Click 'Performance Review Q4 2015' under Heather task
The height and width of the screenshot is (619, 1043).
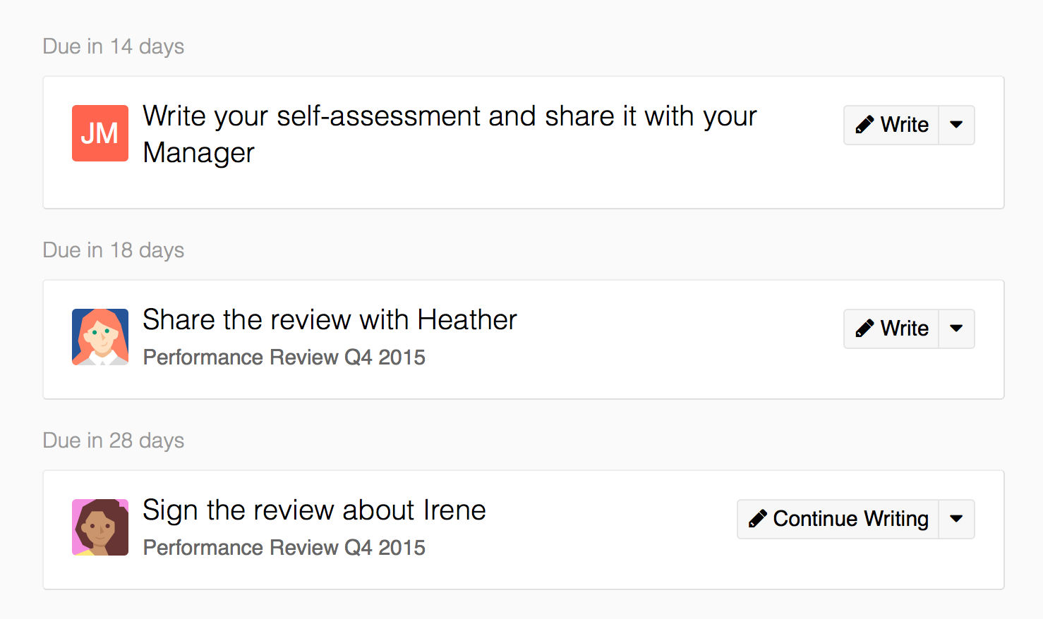click(x=284, y=357)
